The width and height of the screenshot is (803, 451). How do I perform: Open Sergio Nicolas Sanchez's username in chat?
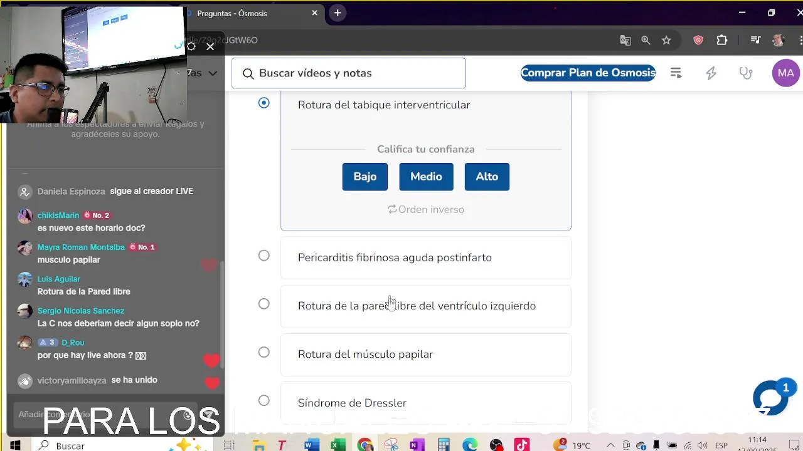(81, 311)
